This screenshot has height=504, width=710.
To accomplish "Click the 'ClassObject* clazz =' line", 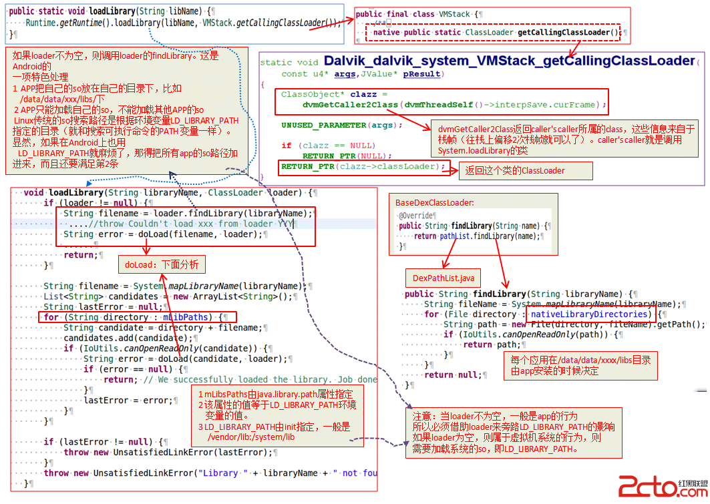I will point(334,95).
